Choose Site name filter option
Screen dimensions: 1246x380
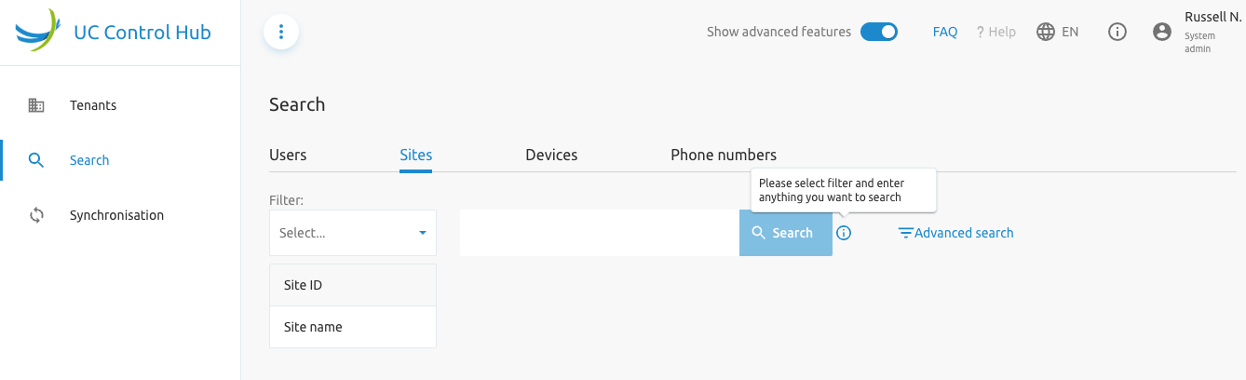tap(353, 327)
